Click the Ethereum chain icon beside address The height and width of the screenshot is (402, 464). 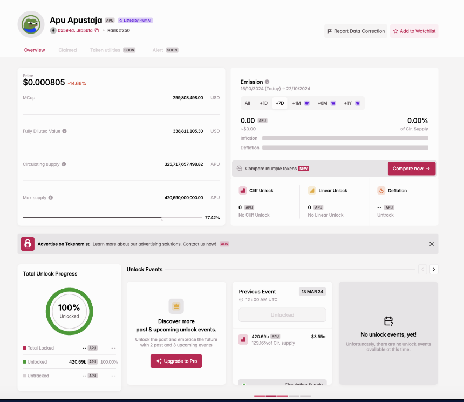click(53, 30)
